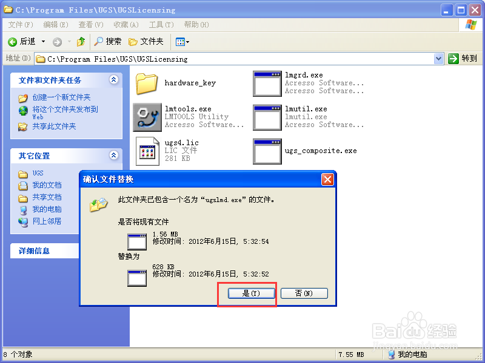The width and height of the screenshot is (485, 363).
Task: Open UGS folder link in Other Places
Action: (x=38, y=173)
